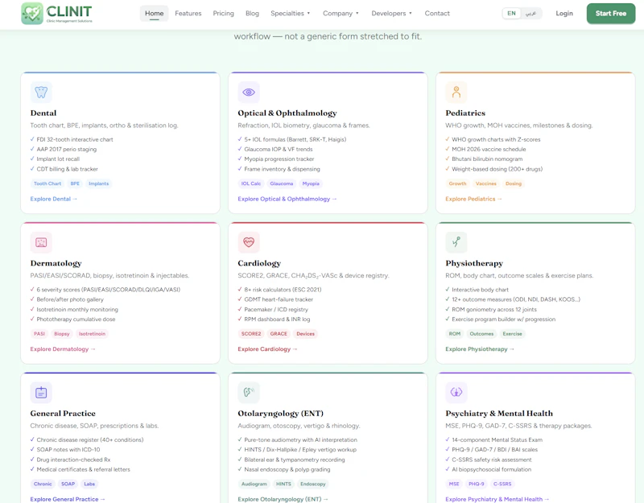Click the SCORE2 tag
This screenshot has height=503, width=644.
pos(251,334)
